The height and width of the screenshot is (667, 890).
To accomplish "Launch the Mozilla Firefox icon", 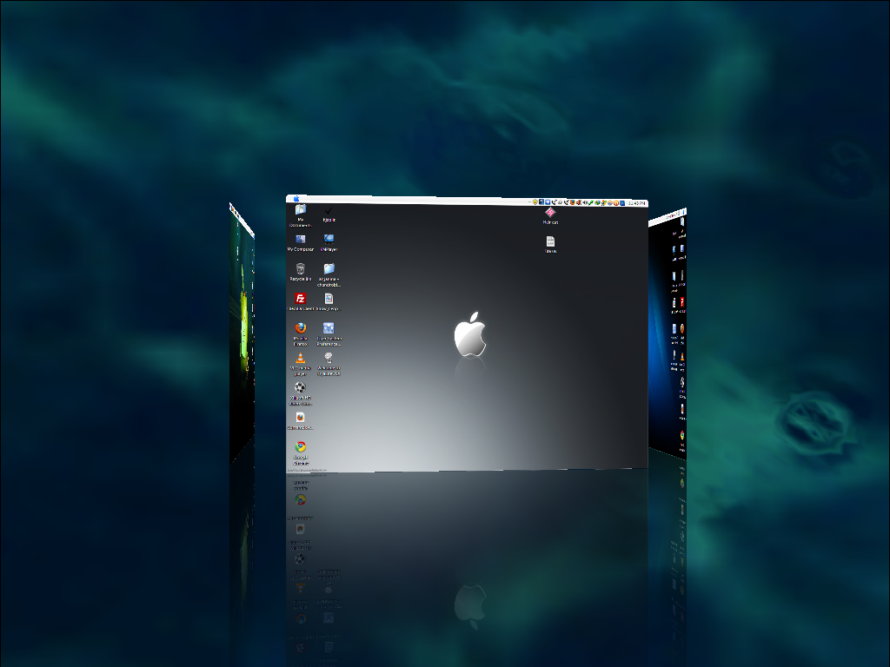I will coord(300,327).
